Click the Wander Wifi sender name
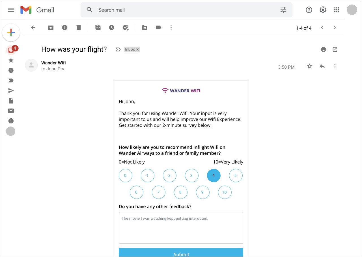 pos(53,63)
